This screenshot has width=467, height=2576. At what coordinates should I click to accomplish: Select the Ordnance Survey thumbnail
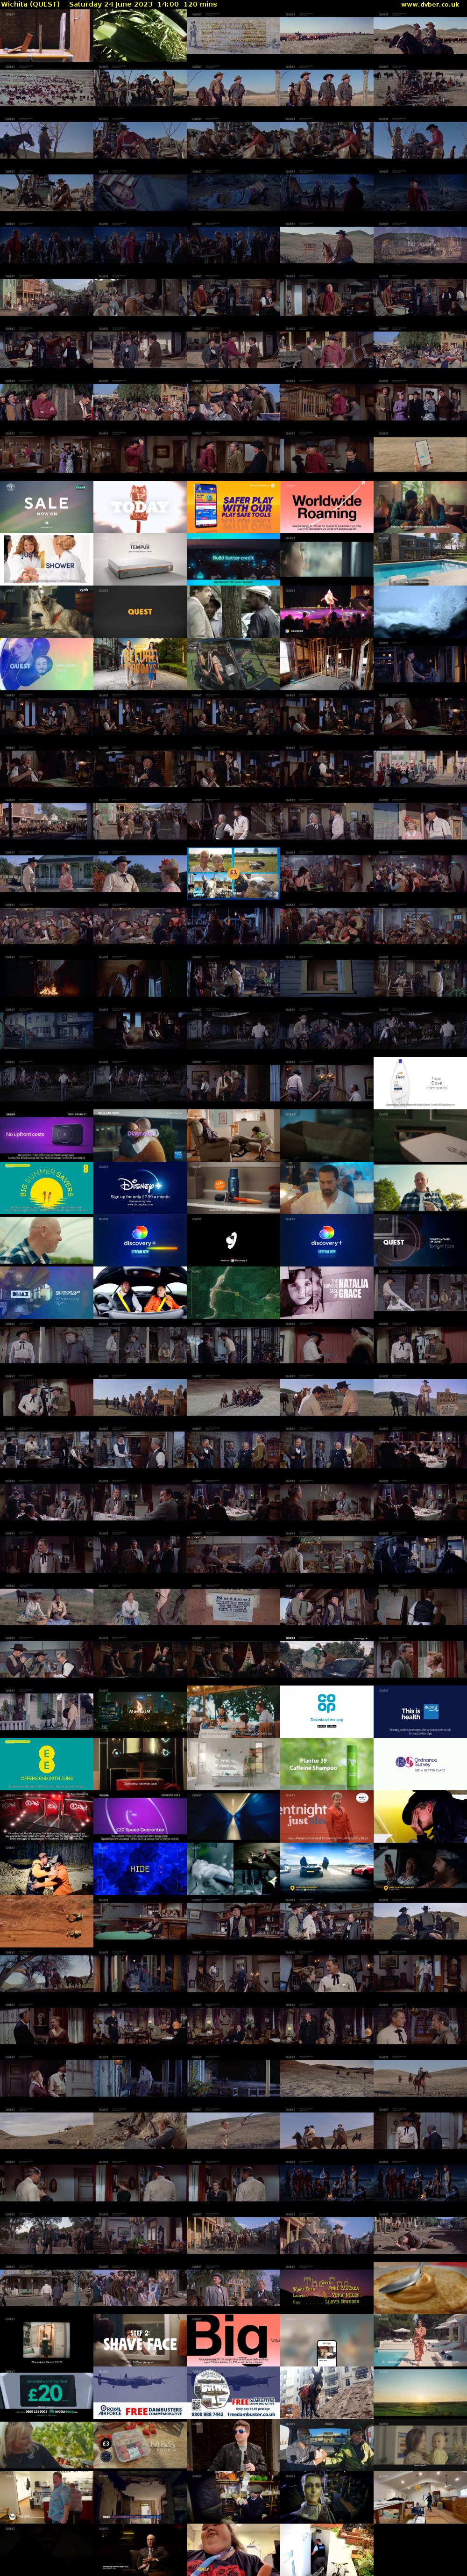coord(420,1764)
